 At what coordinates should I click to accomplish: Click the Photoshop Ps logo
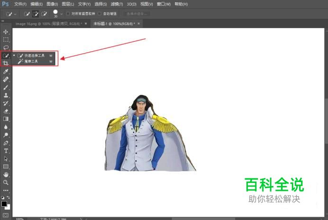point(5,4)
